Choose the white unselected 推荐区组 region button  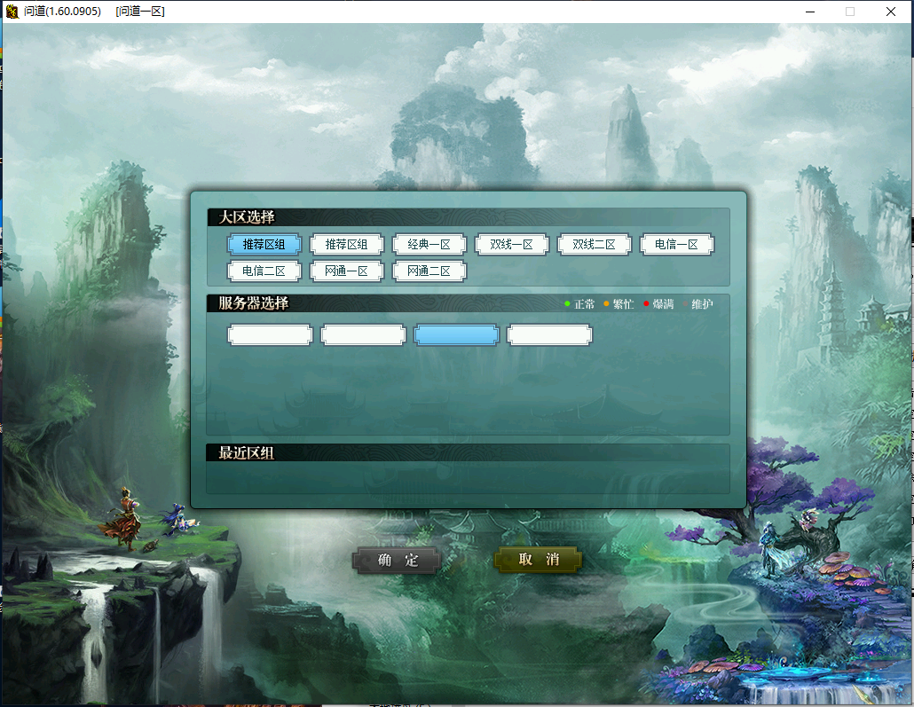(346, 244)
